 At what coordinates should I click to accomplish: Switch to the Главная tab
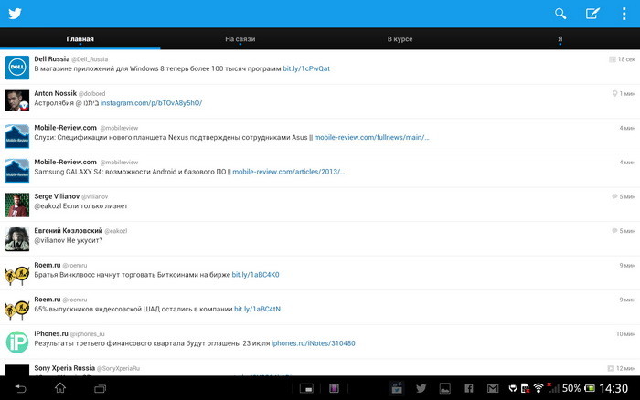(80, 39)
